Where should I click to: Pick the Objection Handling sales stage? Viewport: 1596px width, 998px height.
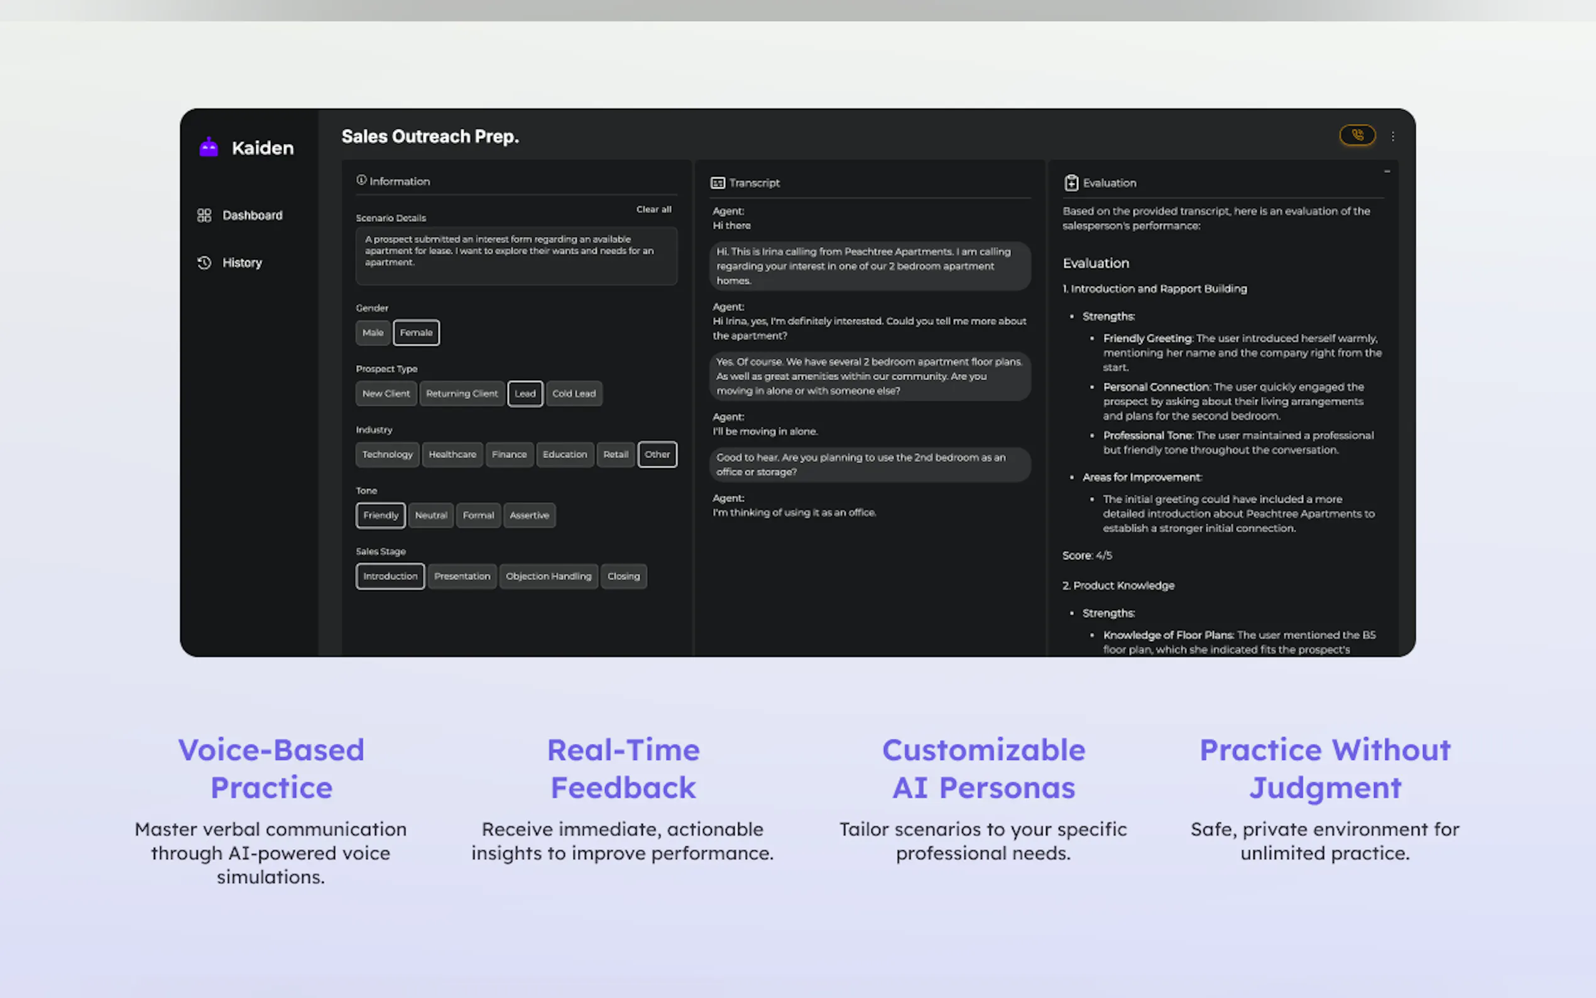(549, 576)
